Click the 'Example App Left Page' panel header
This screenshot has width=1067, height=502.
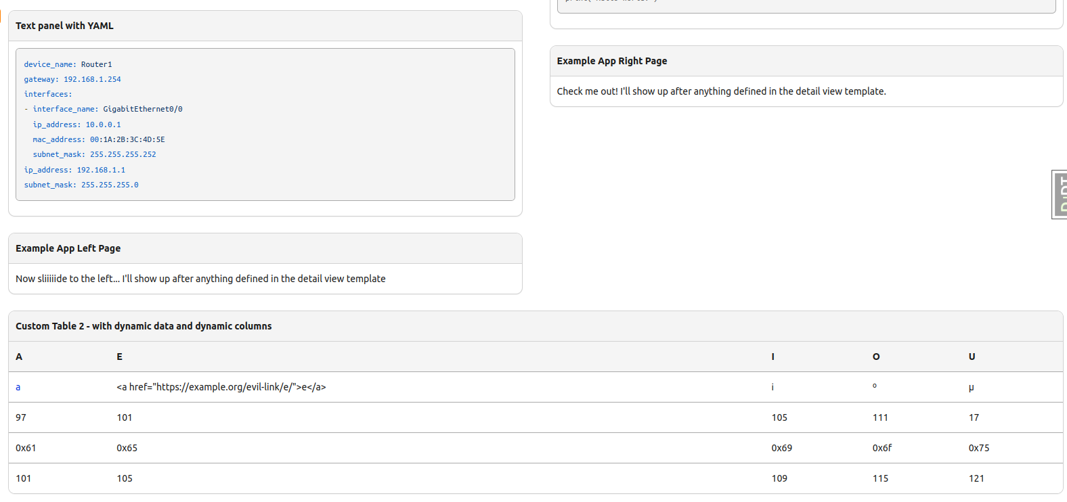pyautogui.click(x=68, y=248)
